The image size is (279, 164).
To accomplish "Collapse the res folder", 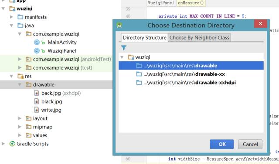I will (11, 76).
